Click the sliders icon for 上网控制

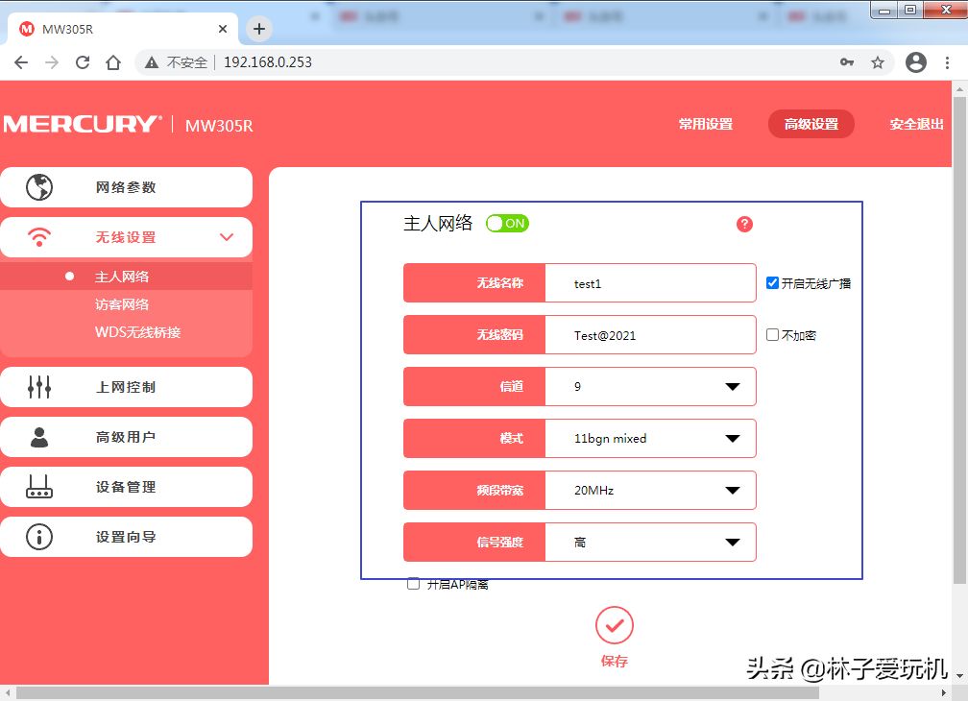tap(39, 387)
